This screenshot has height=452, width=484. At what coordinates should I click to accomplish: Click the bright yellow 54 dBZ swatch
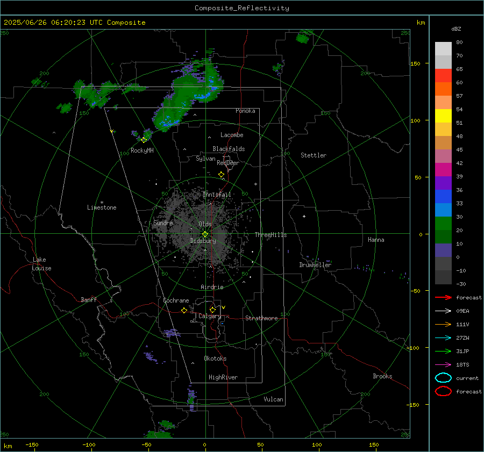tap(443, 116)
